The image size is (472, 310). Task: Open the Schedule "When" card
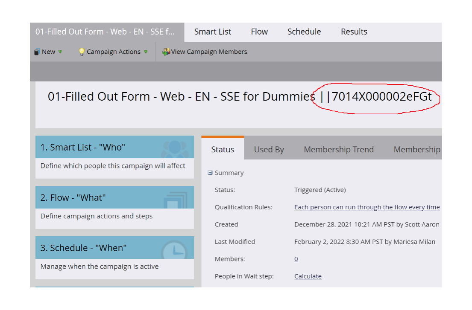coord(114,258)
